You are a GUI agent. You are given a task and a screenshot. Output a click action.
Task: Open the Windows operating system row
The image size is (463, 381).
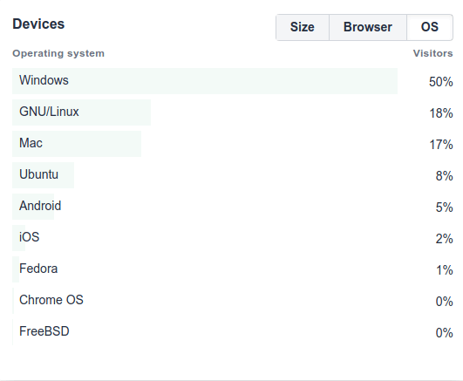tap(233, 81)
